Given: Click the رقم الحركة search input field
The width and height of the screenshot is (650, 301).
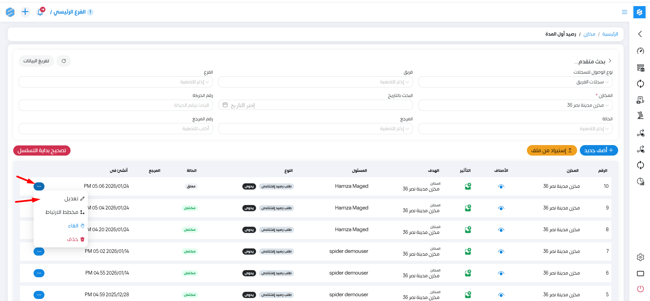Looking at the screenshot, I should pyautogui.click(x=116, y=105).
